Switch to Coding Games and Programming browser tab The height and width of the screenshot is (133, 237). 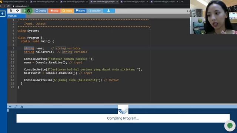click(x=14, y=1)
